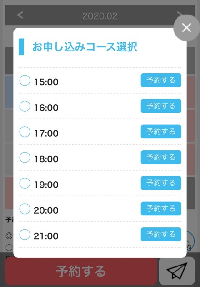Select the 16:00 radio button
This screenshot has width=200, height=287.
coord(25,106)
